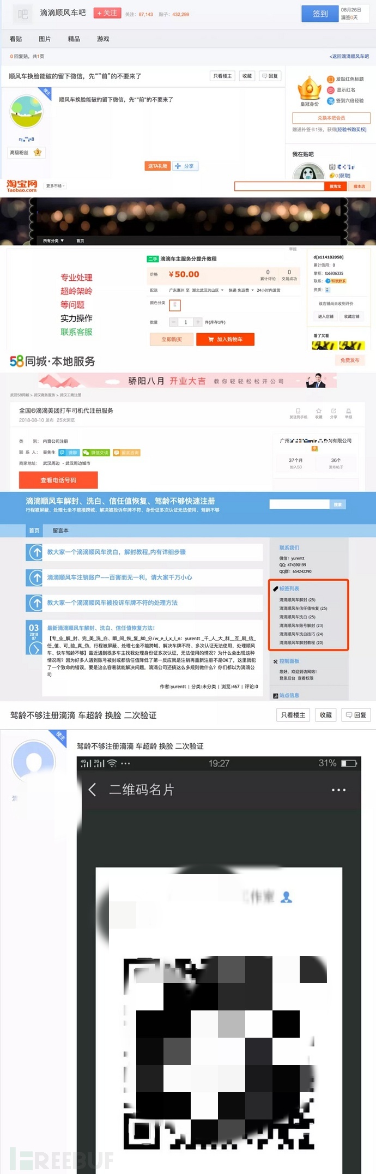Click the 免费发布 button
The width and height of the screenshot is (376, 1174).
click(x=350, y=360)
